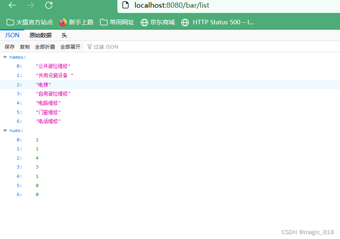
Task: Select nums value 1 at index 4
Action: 37,176
